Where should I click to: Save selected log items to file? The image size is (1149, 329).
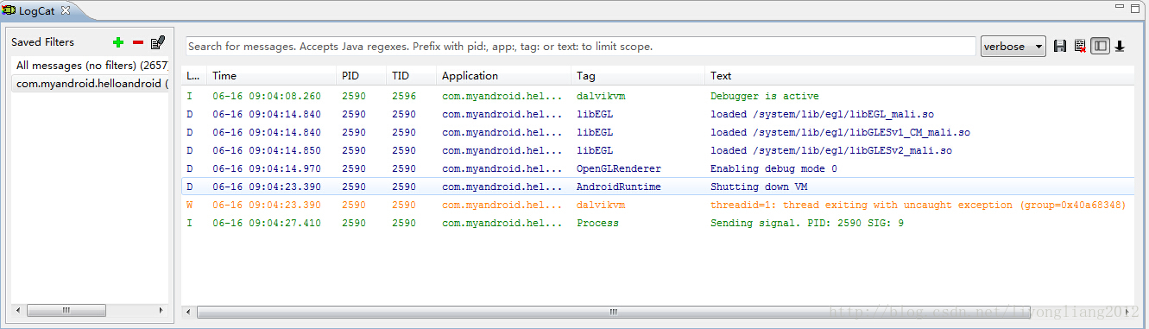tap(1060, 46)
